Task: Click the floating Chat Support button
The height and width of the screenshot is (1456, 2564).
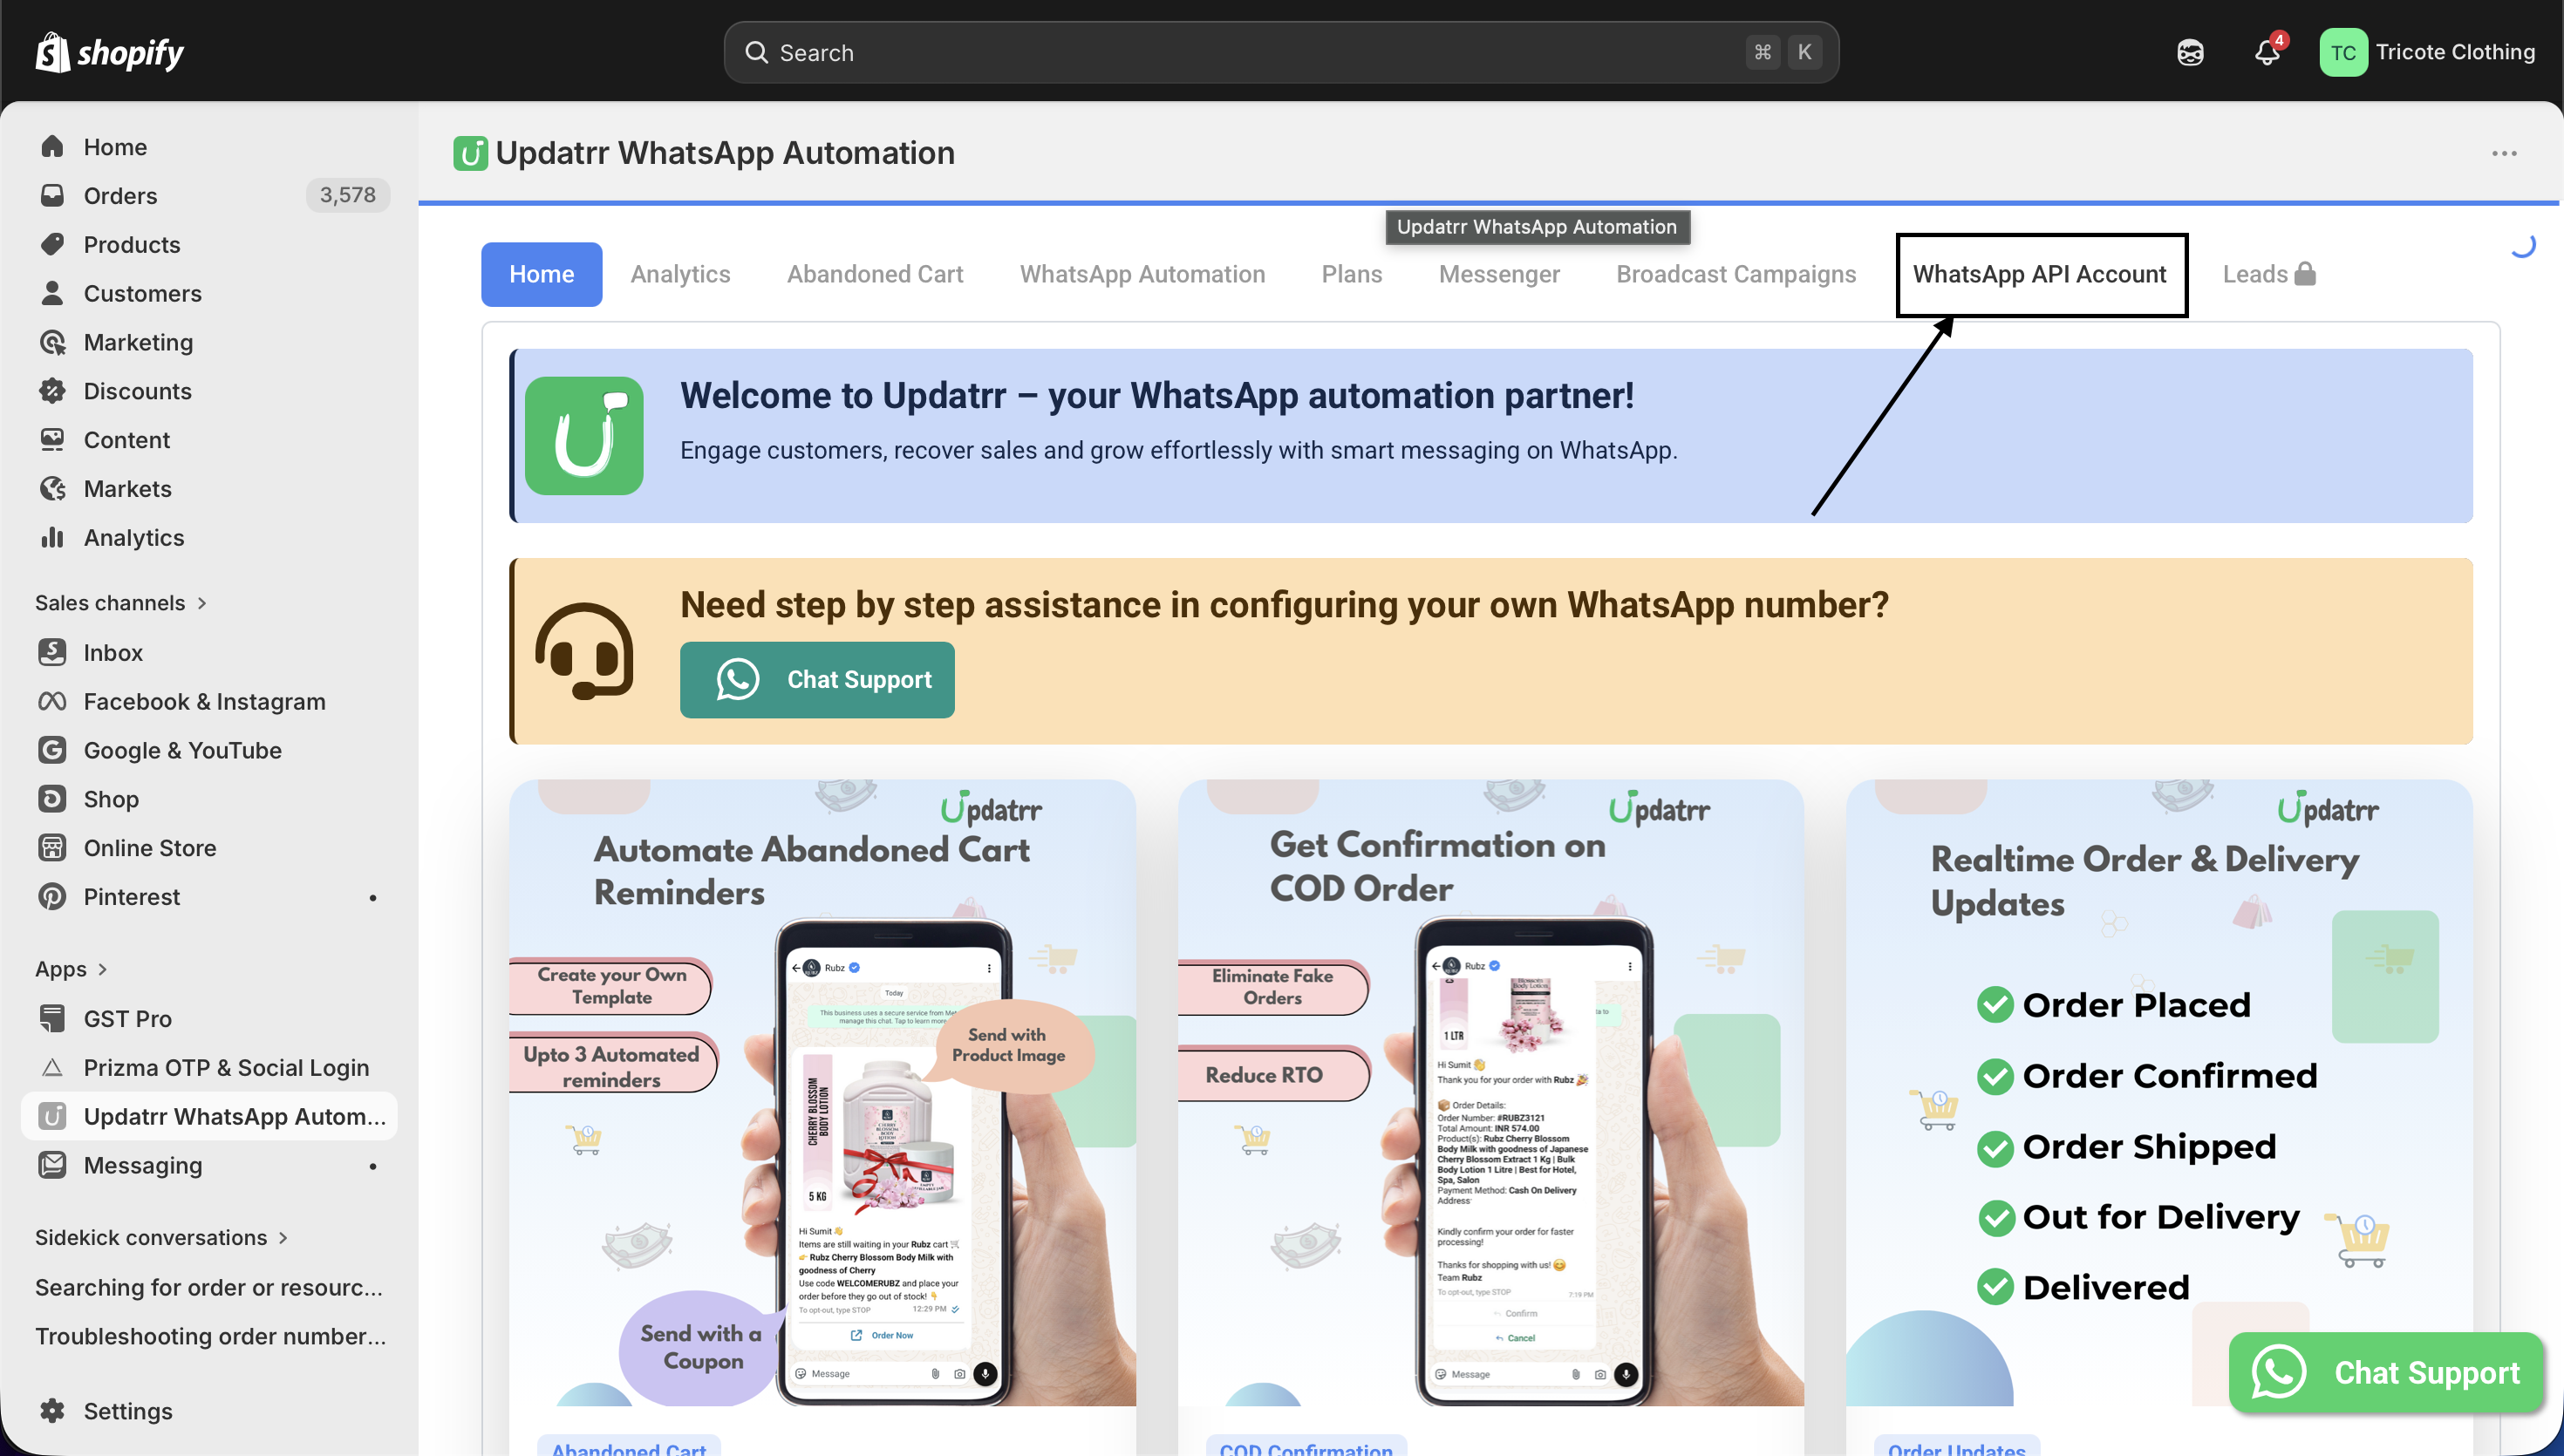Action: (x=2386, y=1373)
